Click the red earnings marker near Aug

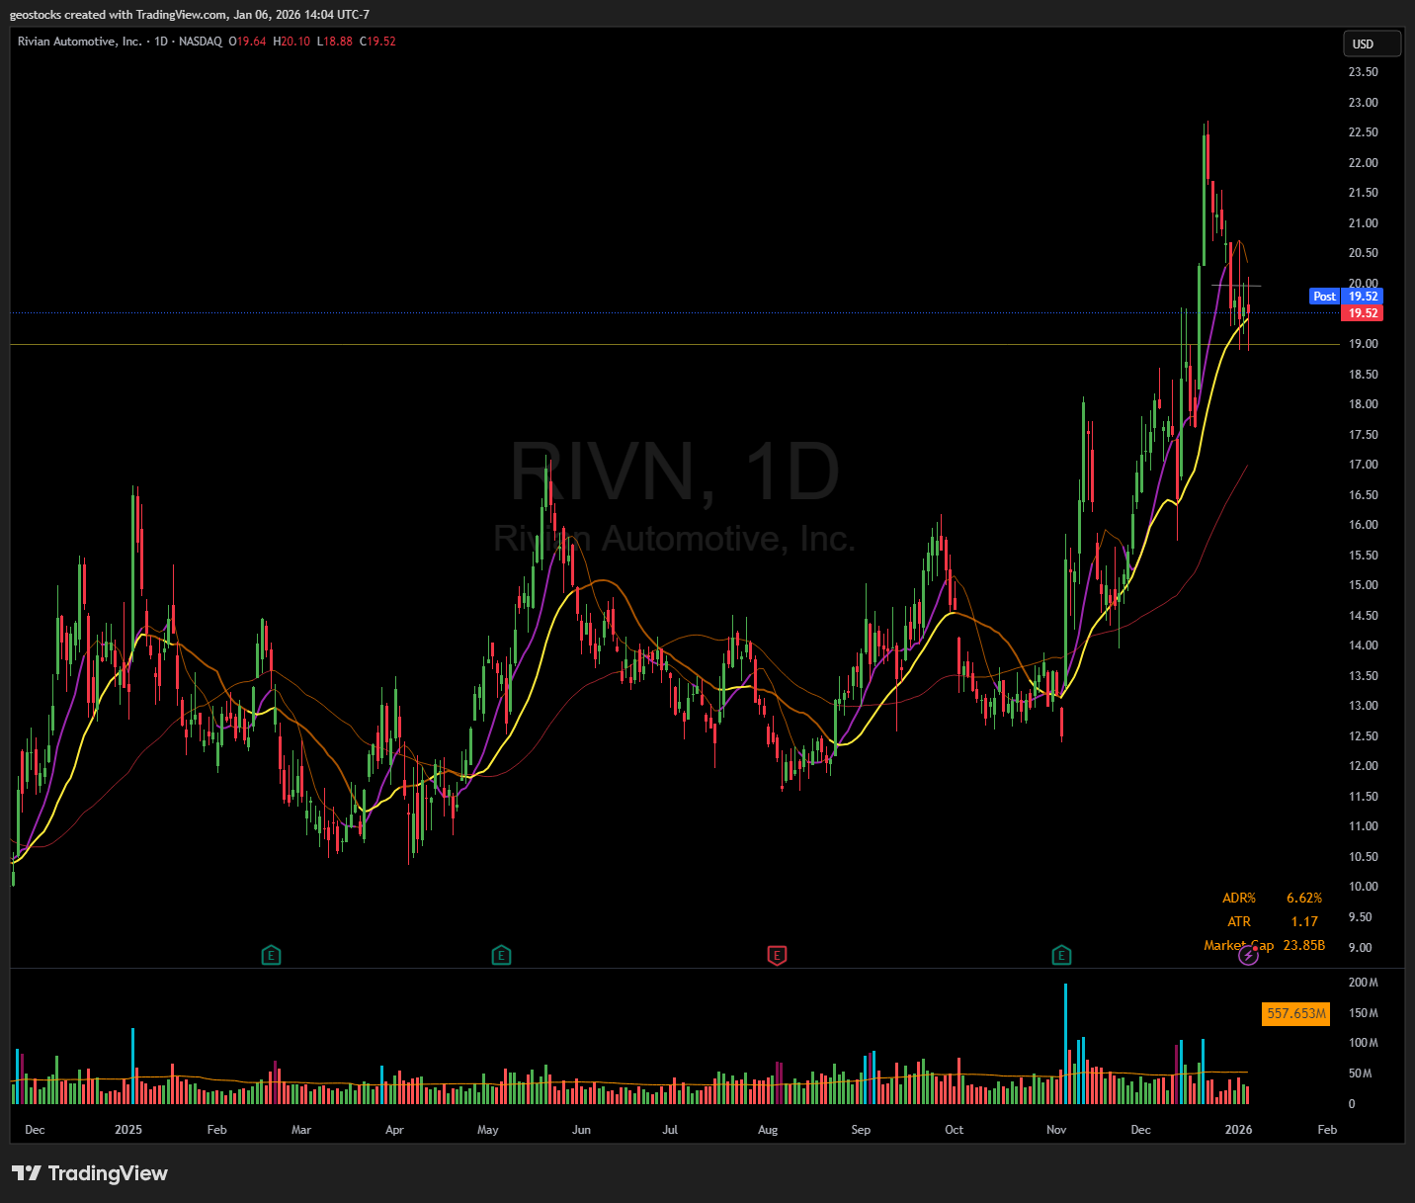coord(777,956)
